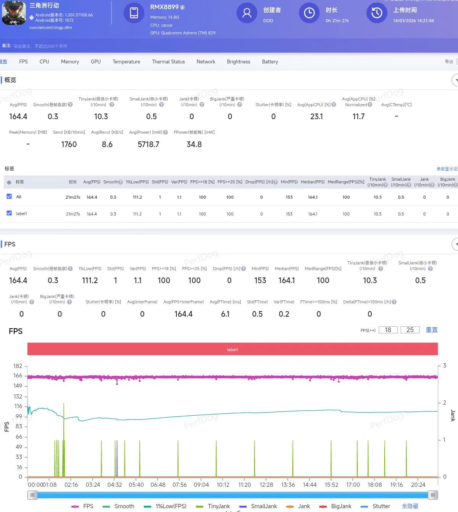The height and width of the screenshot is (512, 458).
Task: Switch to the Temperature tab
Action: click(x=126, y=62)
